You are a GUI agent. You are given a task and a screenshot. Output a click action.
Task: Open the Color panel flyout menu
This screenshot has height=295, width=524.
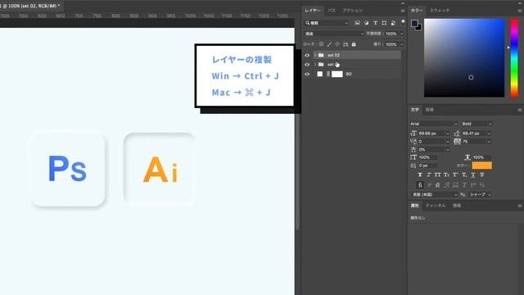click(520, 11)
